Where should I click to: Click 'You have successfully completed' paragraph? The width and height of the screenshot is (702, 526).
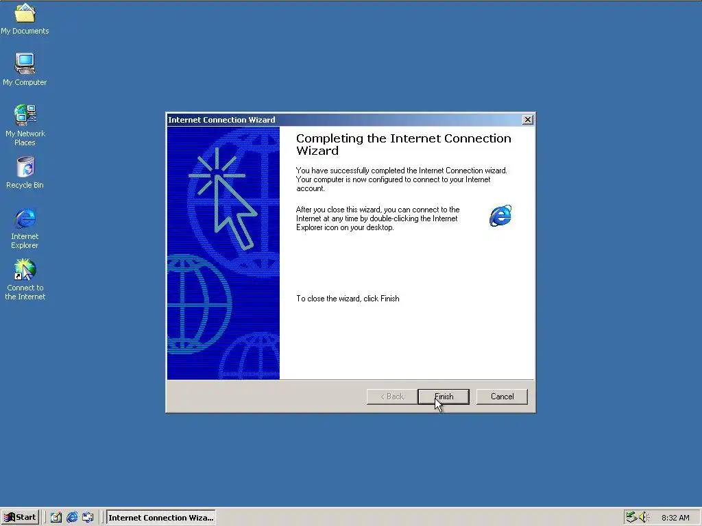pos(402,179)
